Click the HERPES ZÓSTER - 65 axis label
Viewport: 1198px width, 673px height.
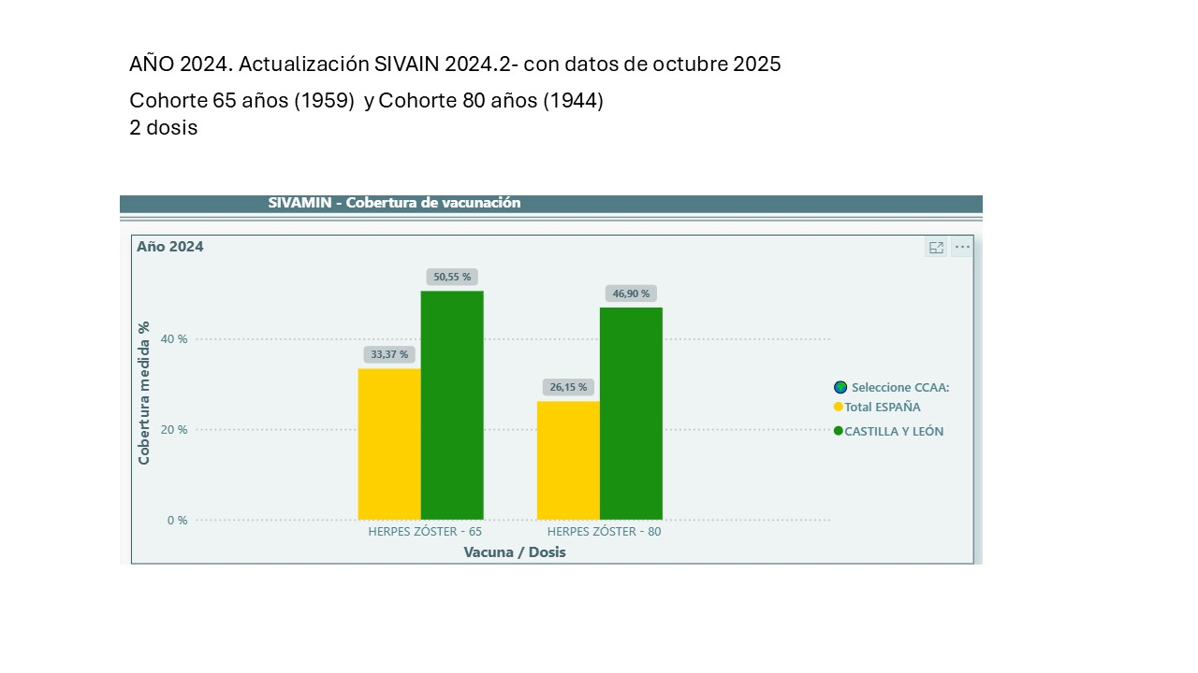pyautogui.click(x=425, y=532)
